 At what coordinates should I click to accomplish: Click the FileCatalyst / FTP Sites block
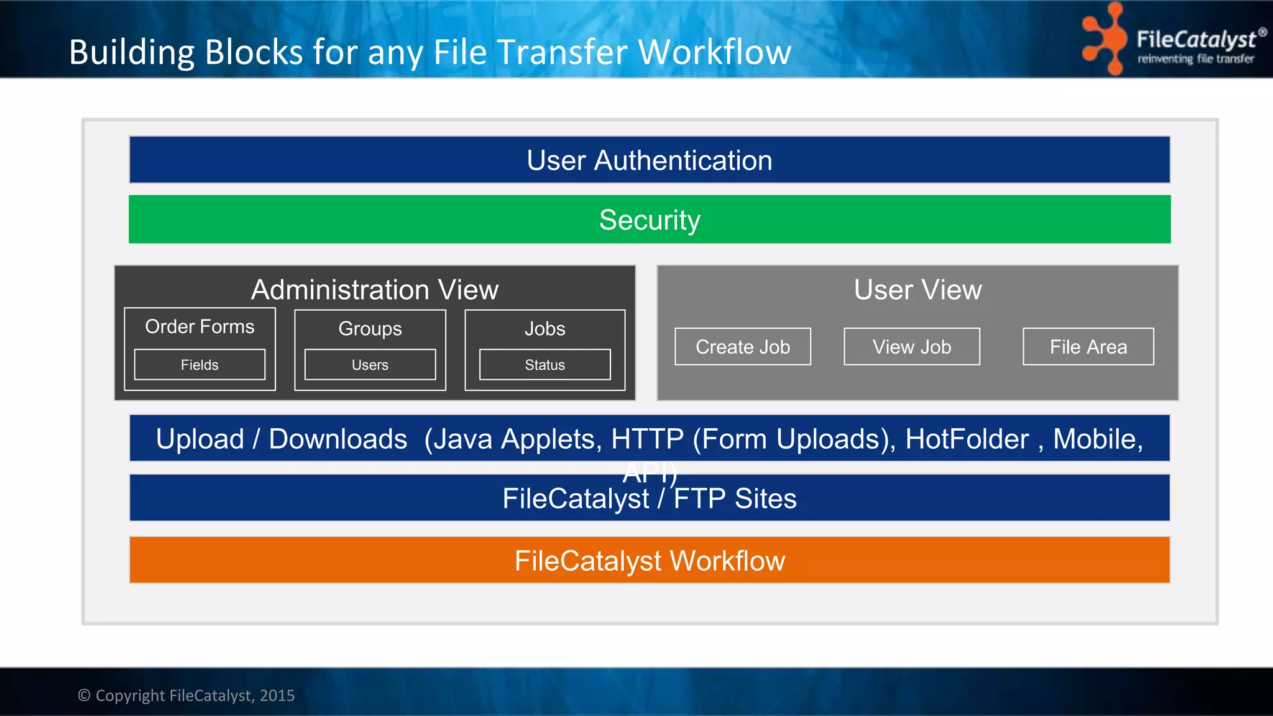[x=650, y=498]
